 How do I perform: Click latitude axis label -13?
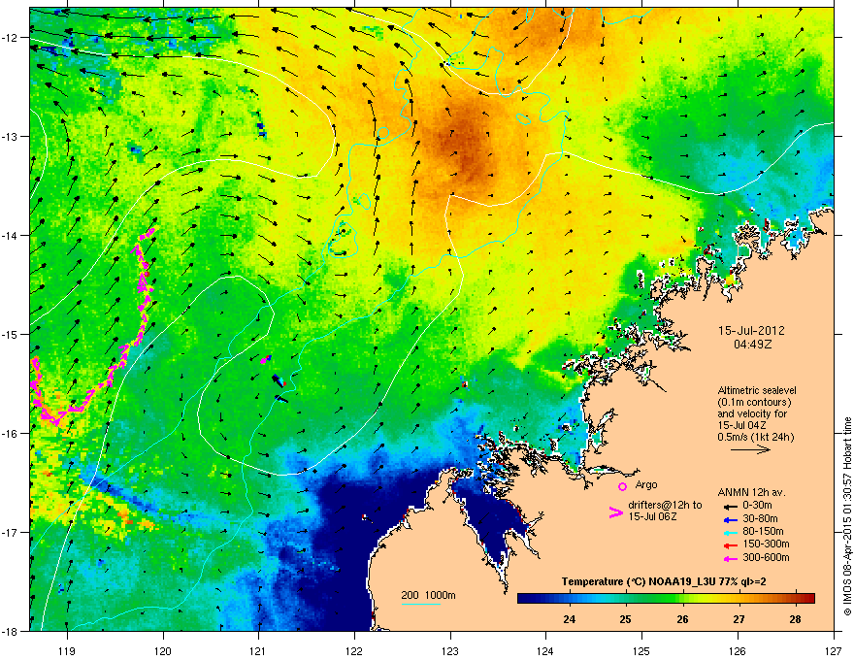coord(10,136)
